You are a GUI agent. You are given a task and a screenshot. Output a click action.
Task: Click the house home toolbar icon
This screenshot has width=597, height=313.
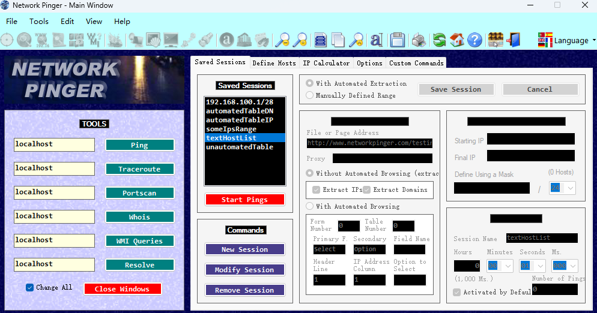[x=457, y=40]
